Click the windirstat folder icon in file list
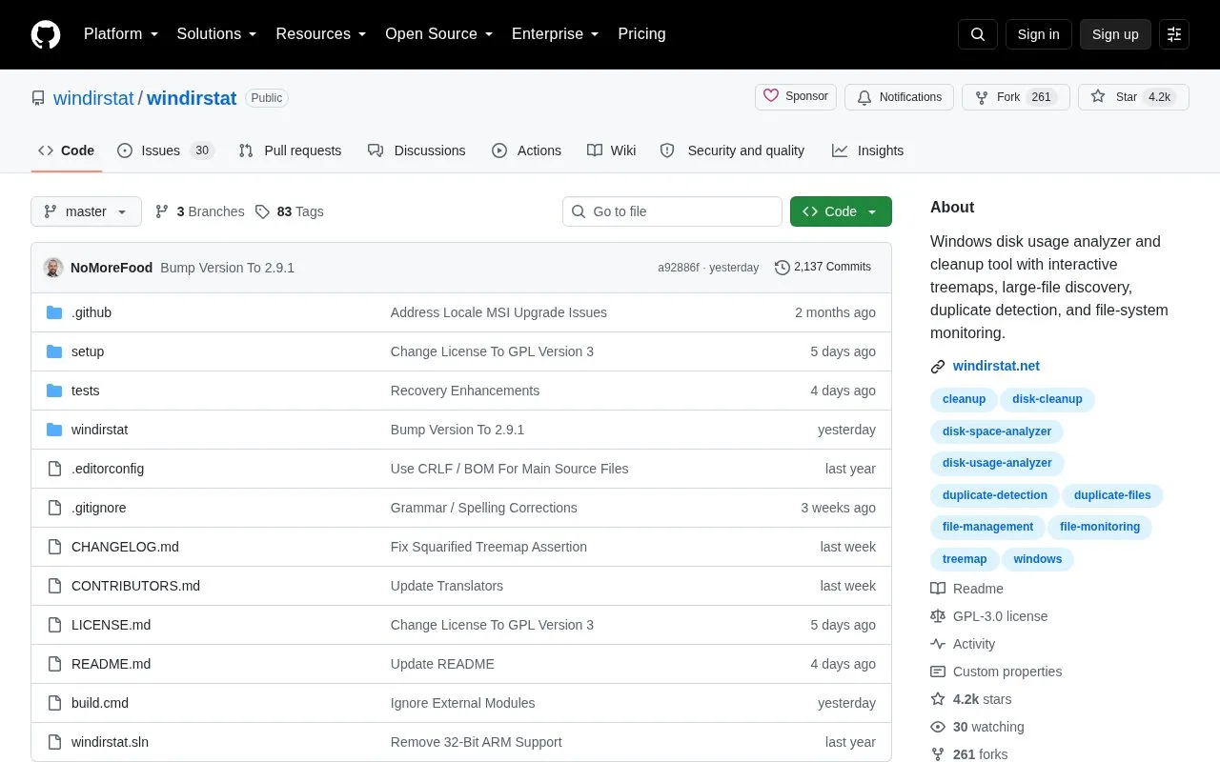The height and width of the screenshot is (762, 1220). coord(54,430)
